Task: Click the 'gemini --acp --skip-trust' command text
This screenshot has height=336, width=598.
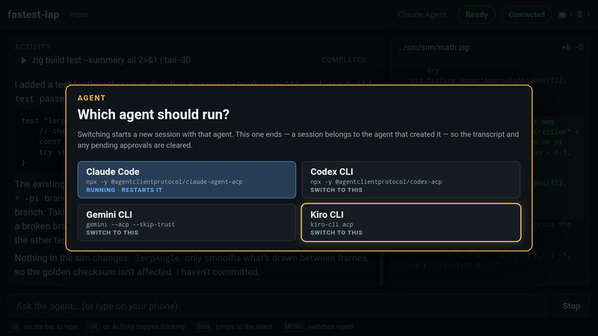Action: [x=131, y=224]
